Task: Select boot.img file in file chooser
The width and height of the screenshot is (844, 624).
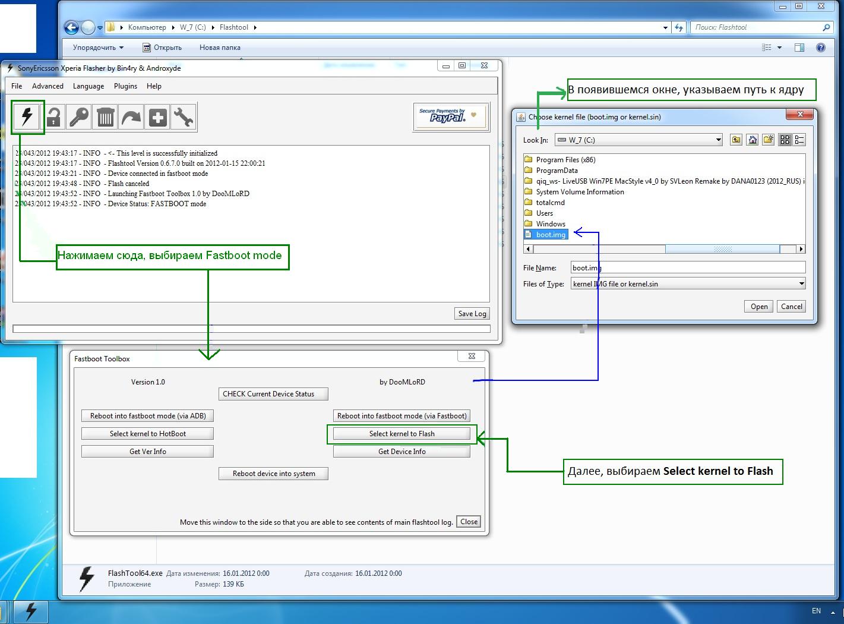Action: tap(545, 235)
